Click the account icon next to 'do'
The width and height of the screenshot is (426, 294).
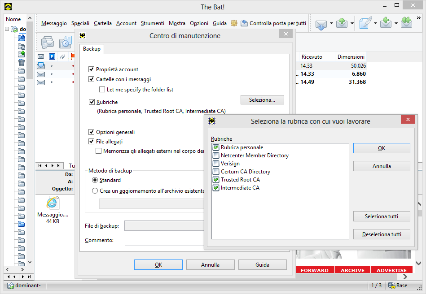click(14, 29)
